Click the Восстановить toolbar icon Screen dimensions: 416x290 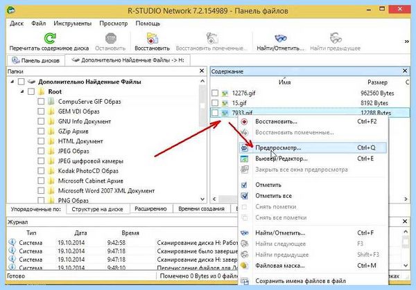[153, 38]
